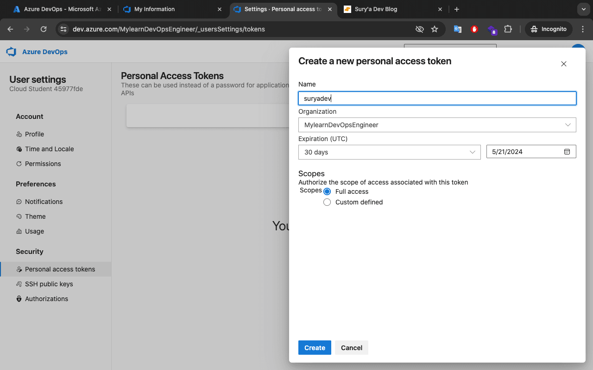Click the Authorizations shield icon
Image resolution: width=593 pixels, height=370 pixels.
pyautogui.click(x=19, y=299)
